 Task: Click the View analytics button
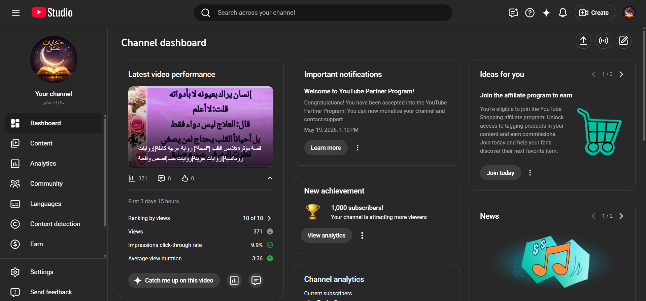click(327, 235)
